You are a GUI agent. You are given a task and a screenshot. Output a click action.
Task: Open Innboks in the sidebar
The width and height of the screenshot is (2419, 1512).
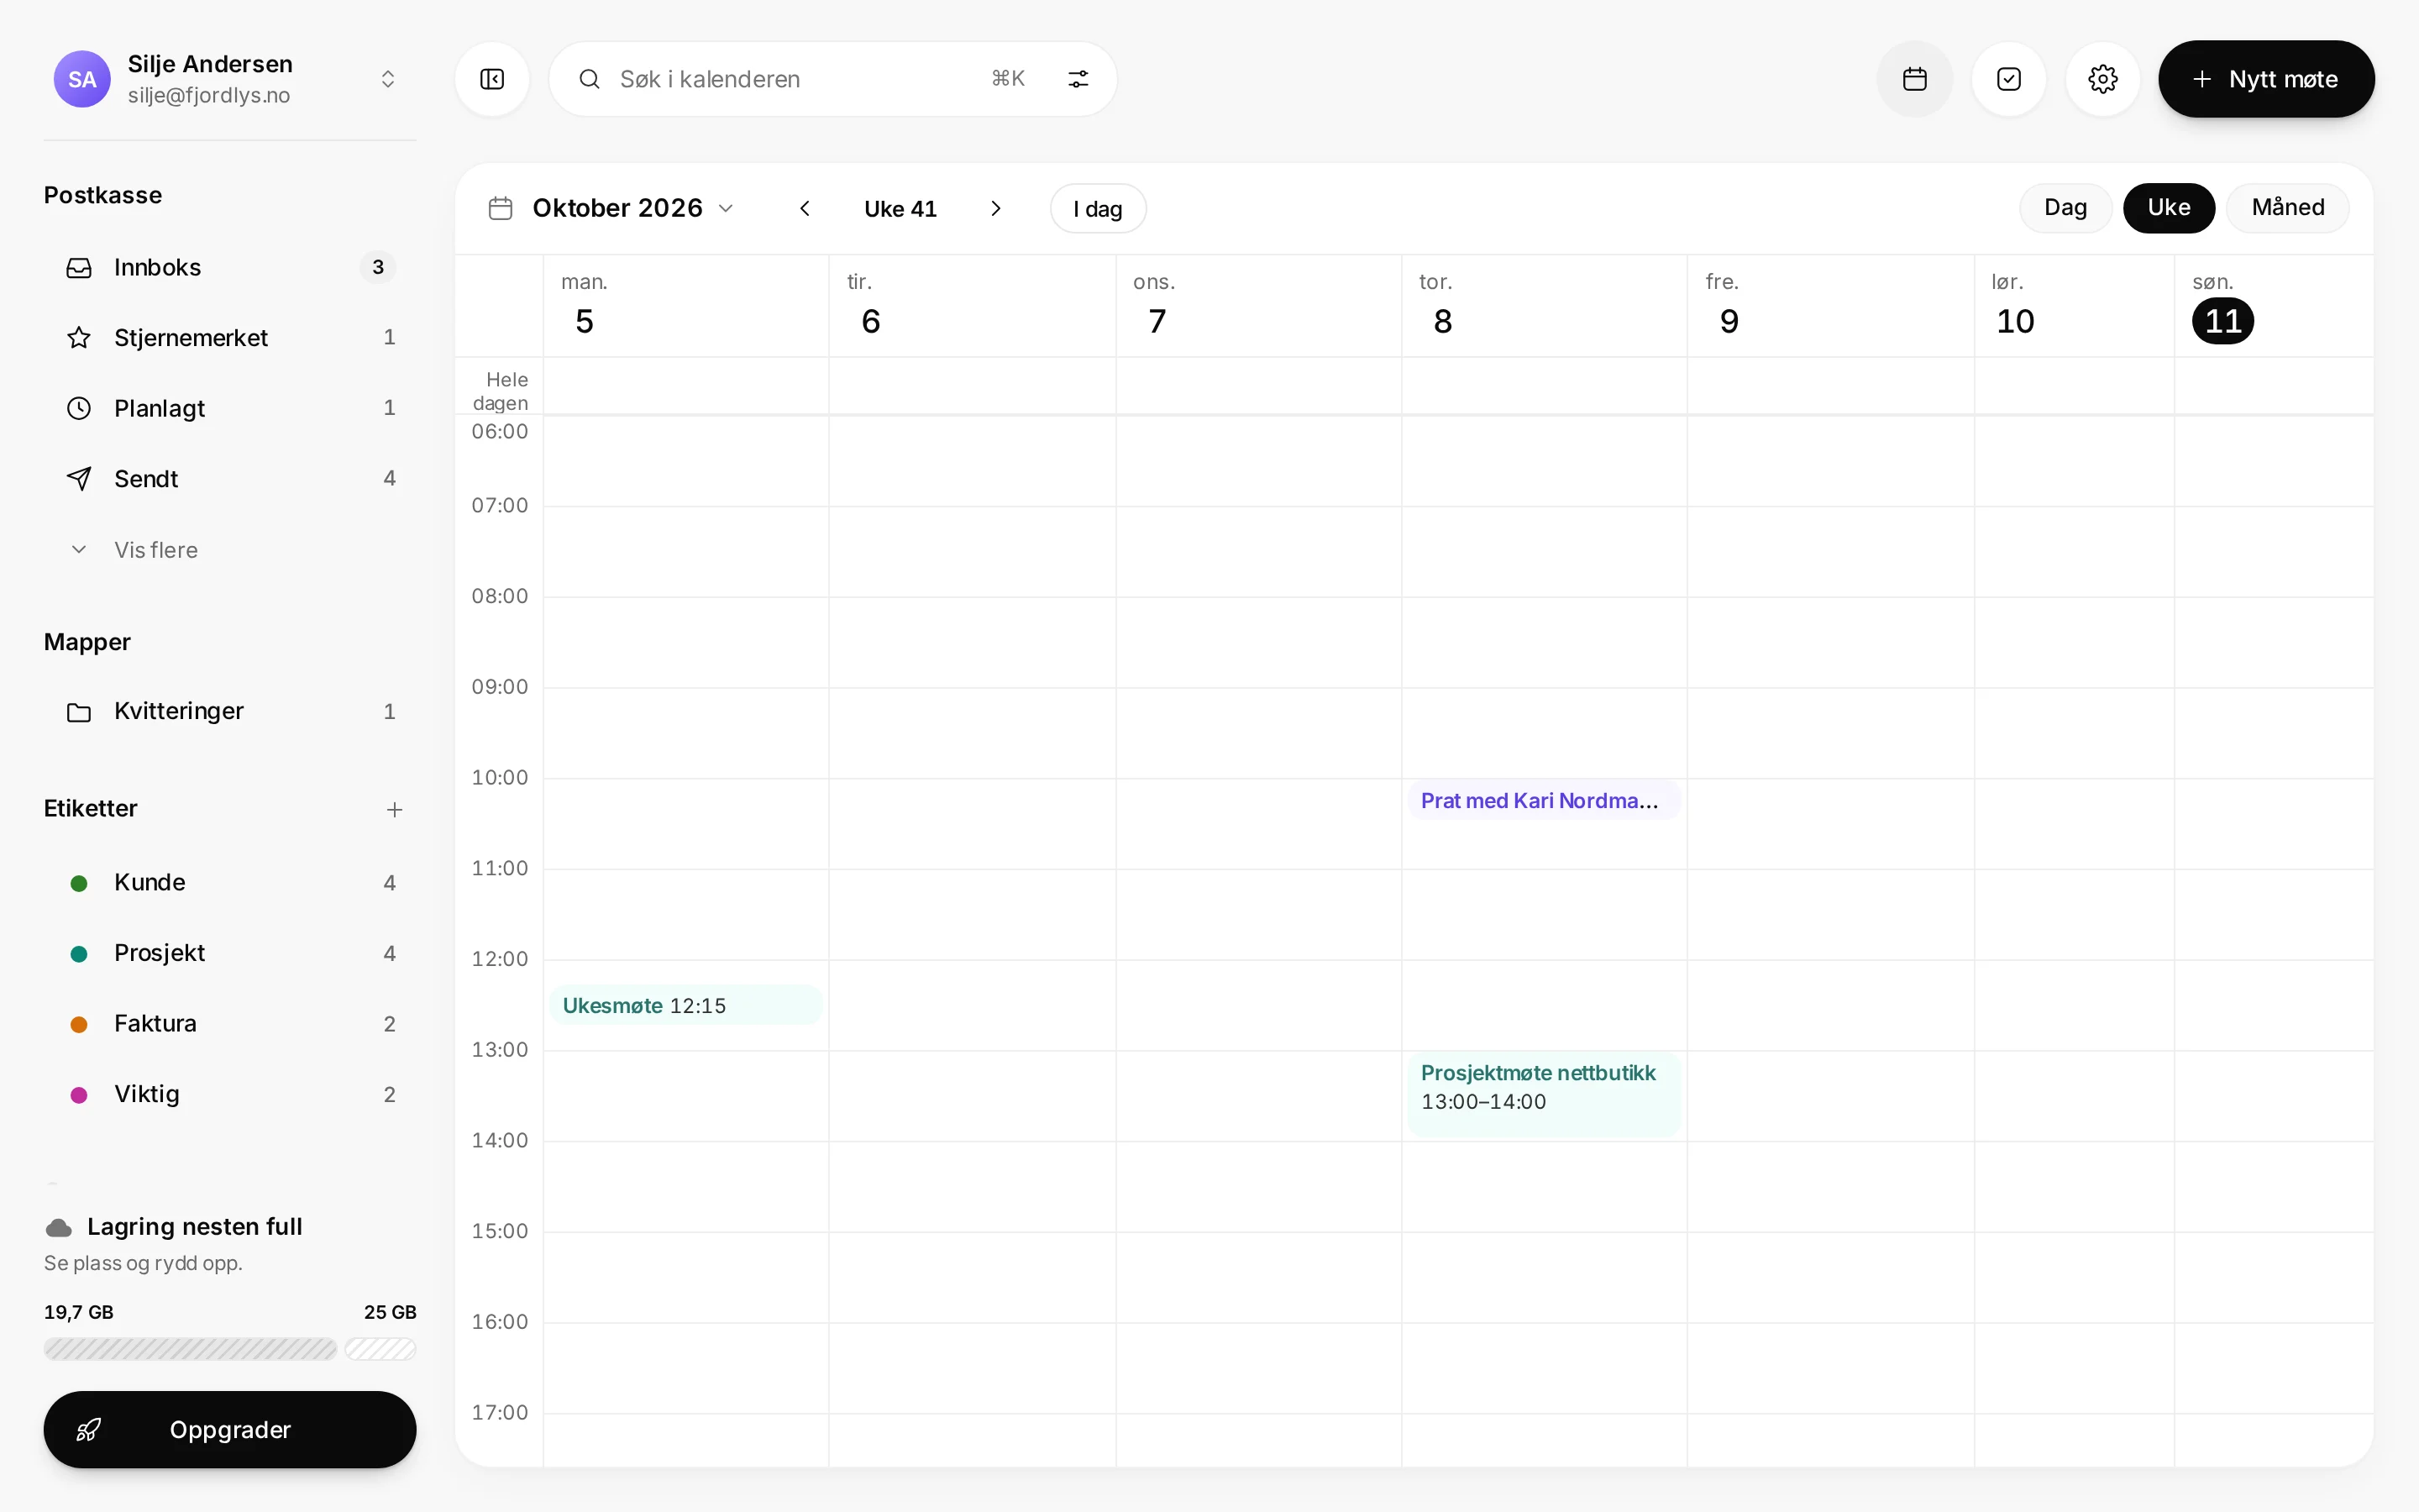coord(230,267)
